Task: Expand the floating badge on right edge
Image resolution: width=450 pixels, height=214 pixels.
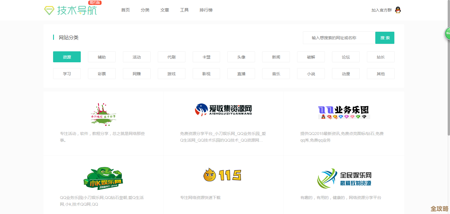Action: coord(447,33)
